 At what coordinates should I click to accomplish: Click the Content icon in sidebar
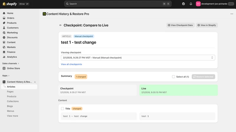4,42
